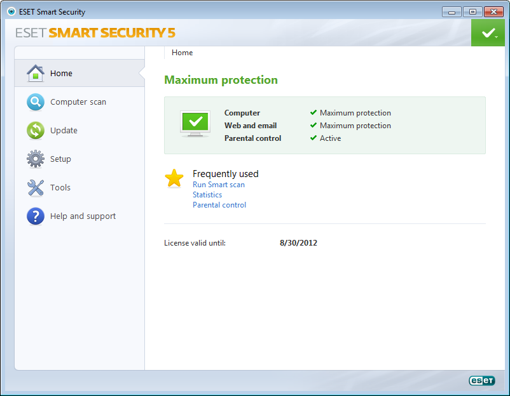Click the Home house icon in sidebar
Viewport: 510px width, 396px height.
pos(36,74)
